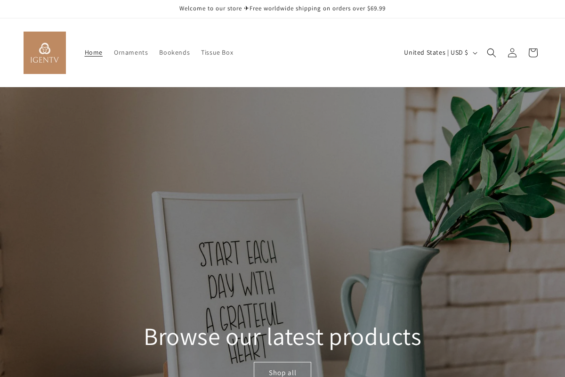
Task: Click the chevron arrow beside USD $
Action: tap(475, 53)
